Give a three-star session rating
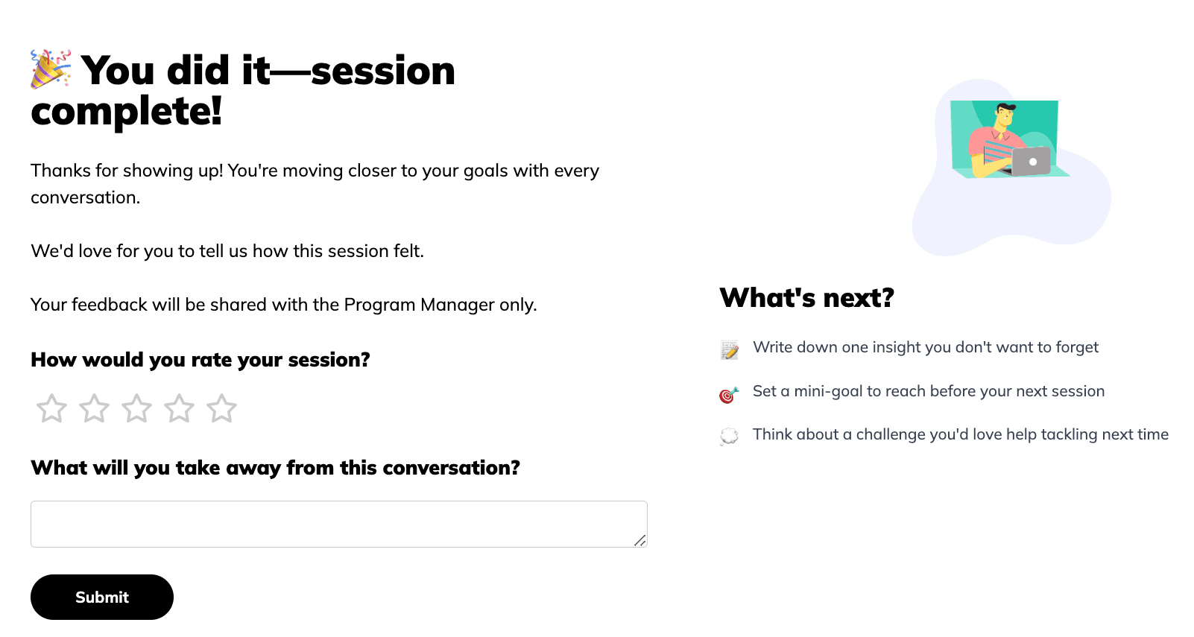This screenshot has height=637, width=1194. click(136, 408)
